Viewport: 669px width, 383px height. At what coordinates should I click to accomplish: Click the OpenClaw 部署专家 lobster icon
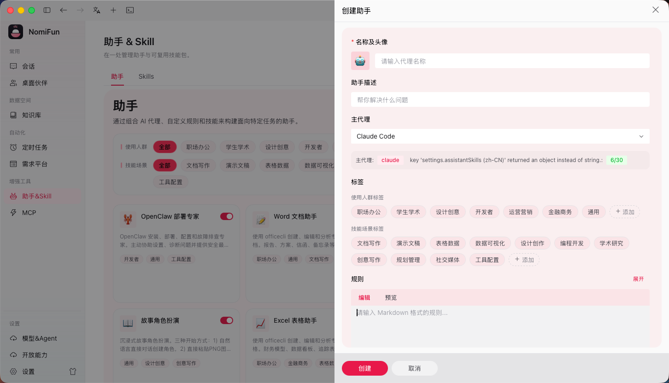coord(128,219)
